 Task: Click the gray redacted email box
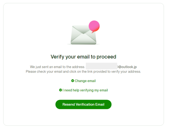tap(102, 66)
